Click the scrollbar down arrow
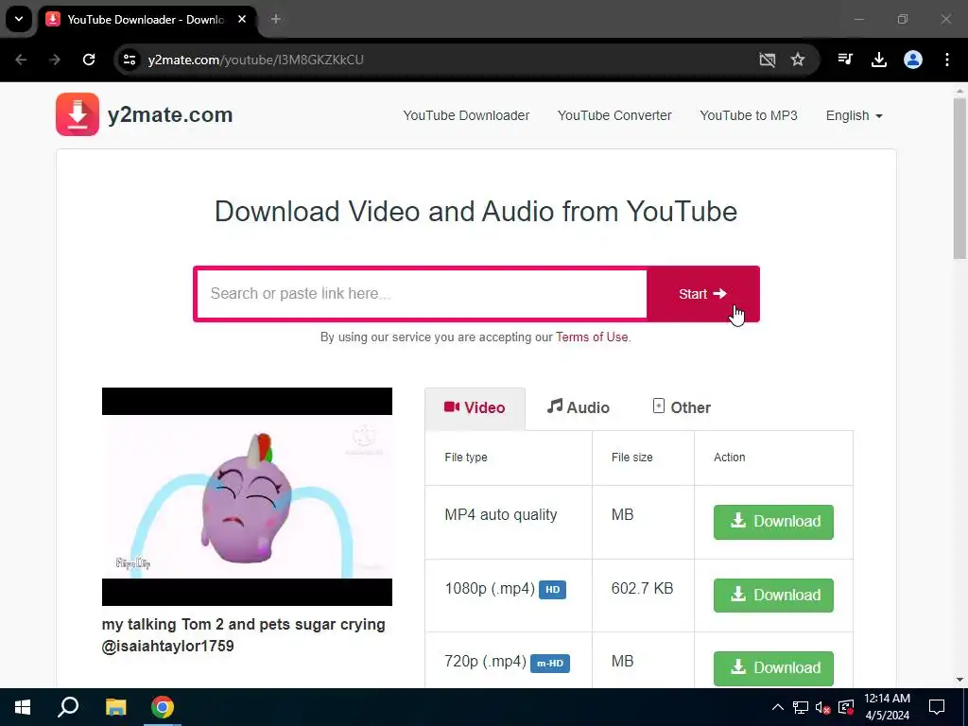The height and width of the screenshot is (726, 968). 959,680
